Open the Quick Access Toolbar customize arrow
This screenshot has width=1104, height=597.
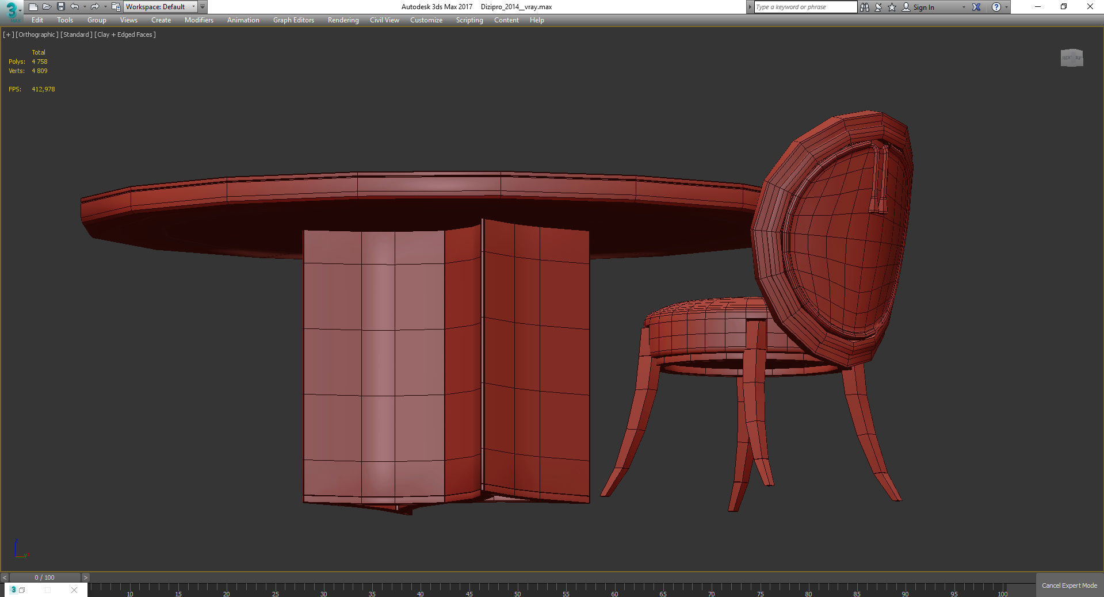click(203, 7)
